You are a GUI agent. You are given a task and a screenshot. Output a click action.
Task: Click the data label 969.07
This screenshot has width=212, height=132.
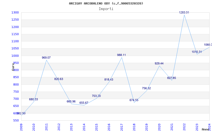click(46, 58)
